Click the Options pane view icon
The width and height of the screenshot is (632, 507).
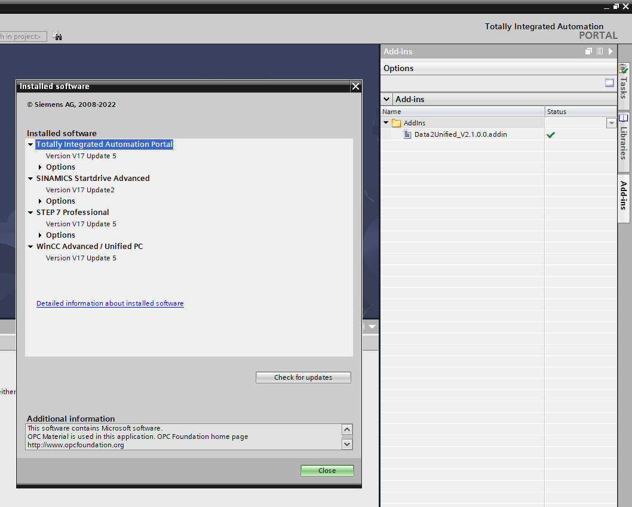[609, 83]
